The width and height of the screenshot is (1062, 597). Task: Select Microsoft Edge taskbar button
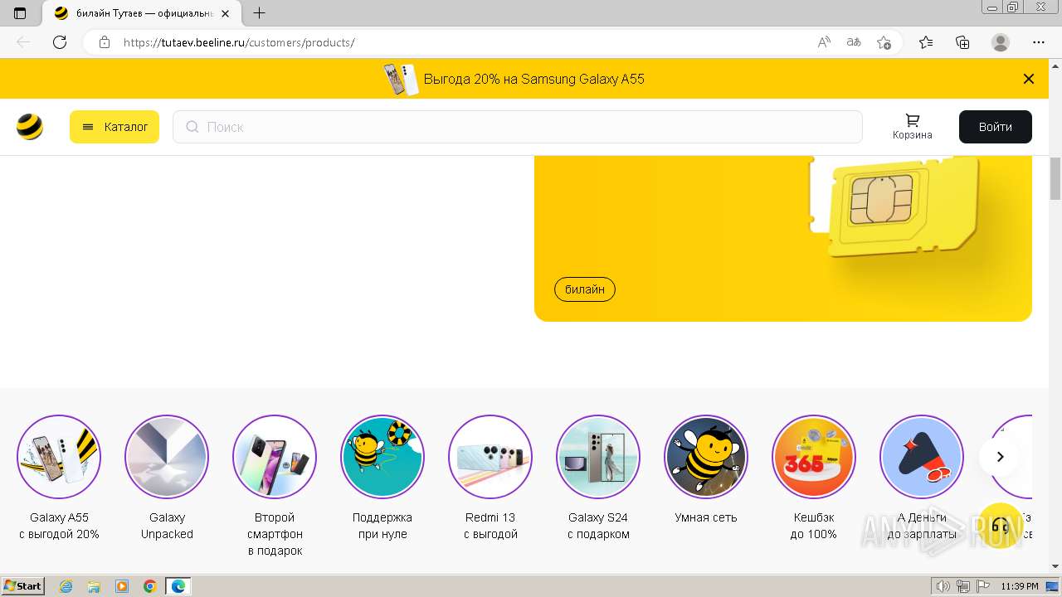point(178,586)
